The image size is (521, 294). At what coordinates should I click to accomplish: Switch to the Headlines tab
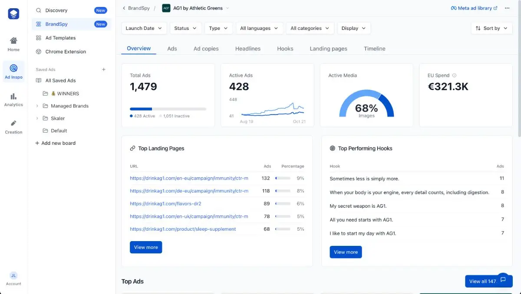click(x=248, y=49)
